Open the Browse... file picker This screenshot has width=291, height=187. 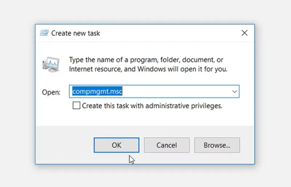click(217, 145)
